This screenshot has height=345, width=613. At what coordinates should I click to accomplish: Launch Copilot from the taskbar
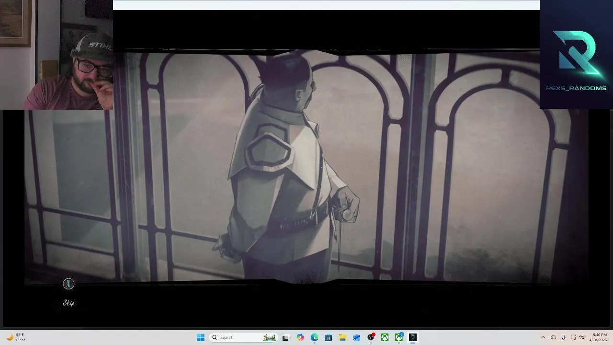tap(300, 337)
